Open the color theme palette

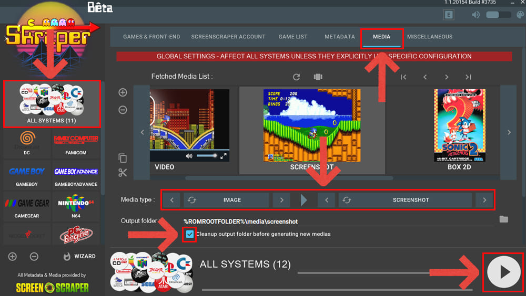(521, 15)
